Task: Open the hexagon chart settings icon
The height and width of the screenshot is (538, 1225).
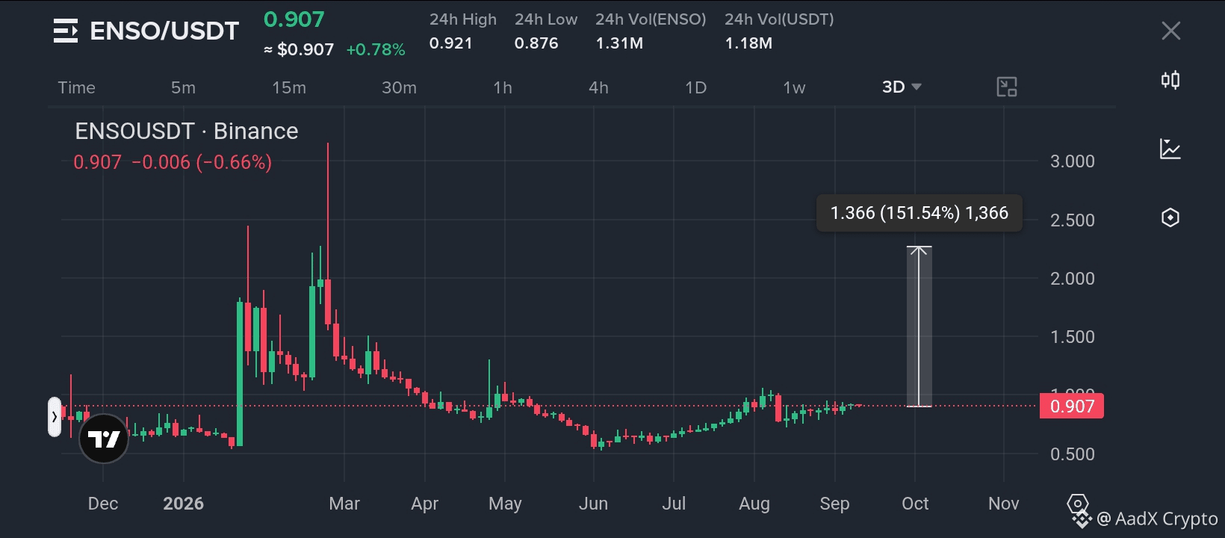Action: (1170, 217)
